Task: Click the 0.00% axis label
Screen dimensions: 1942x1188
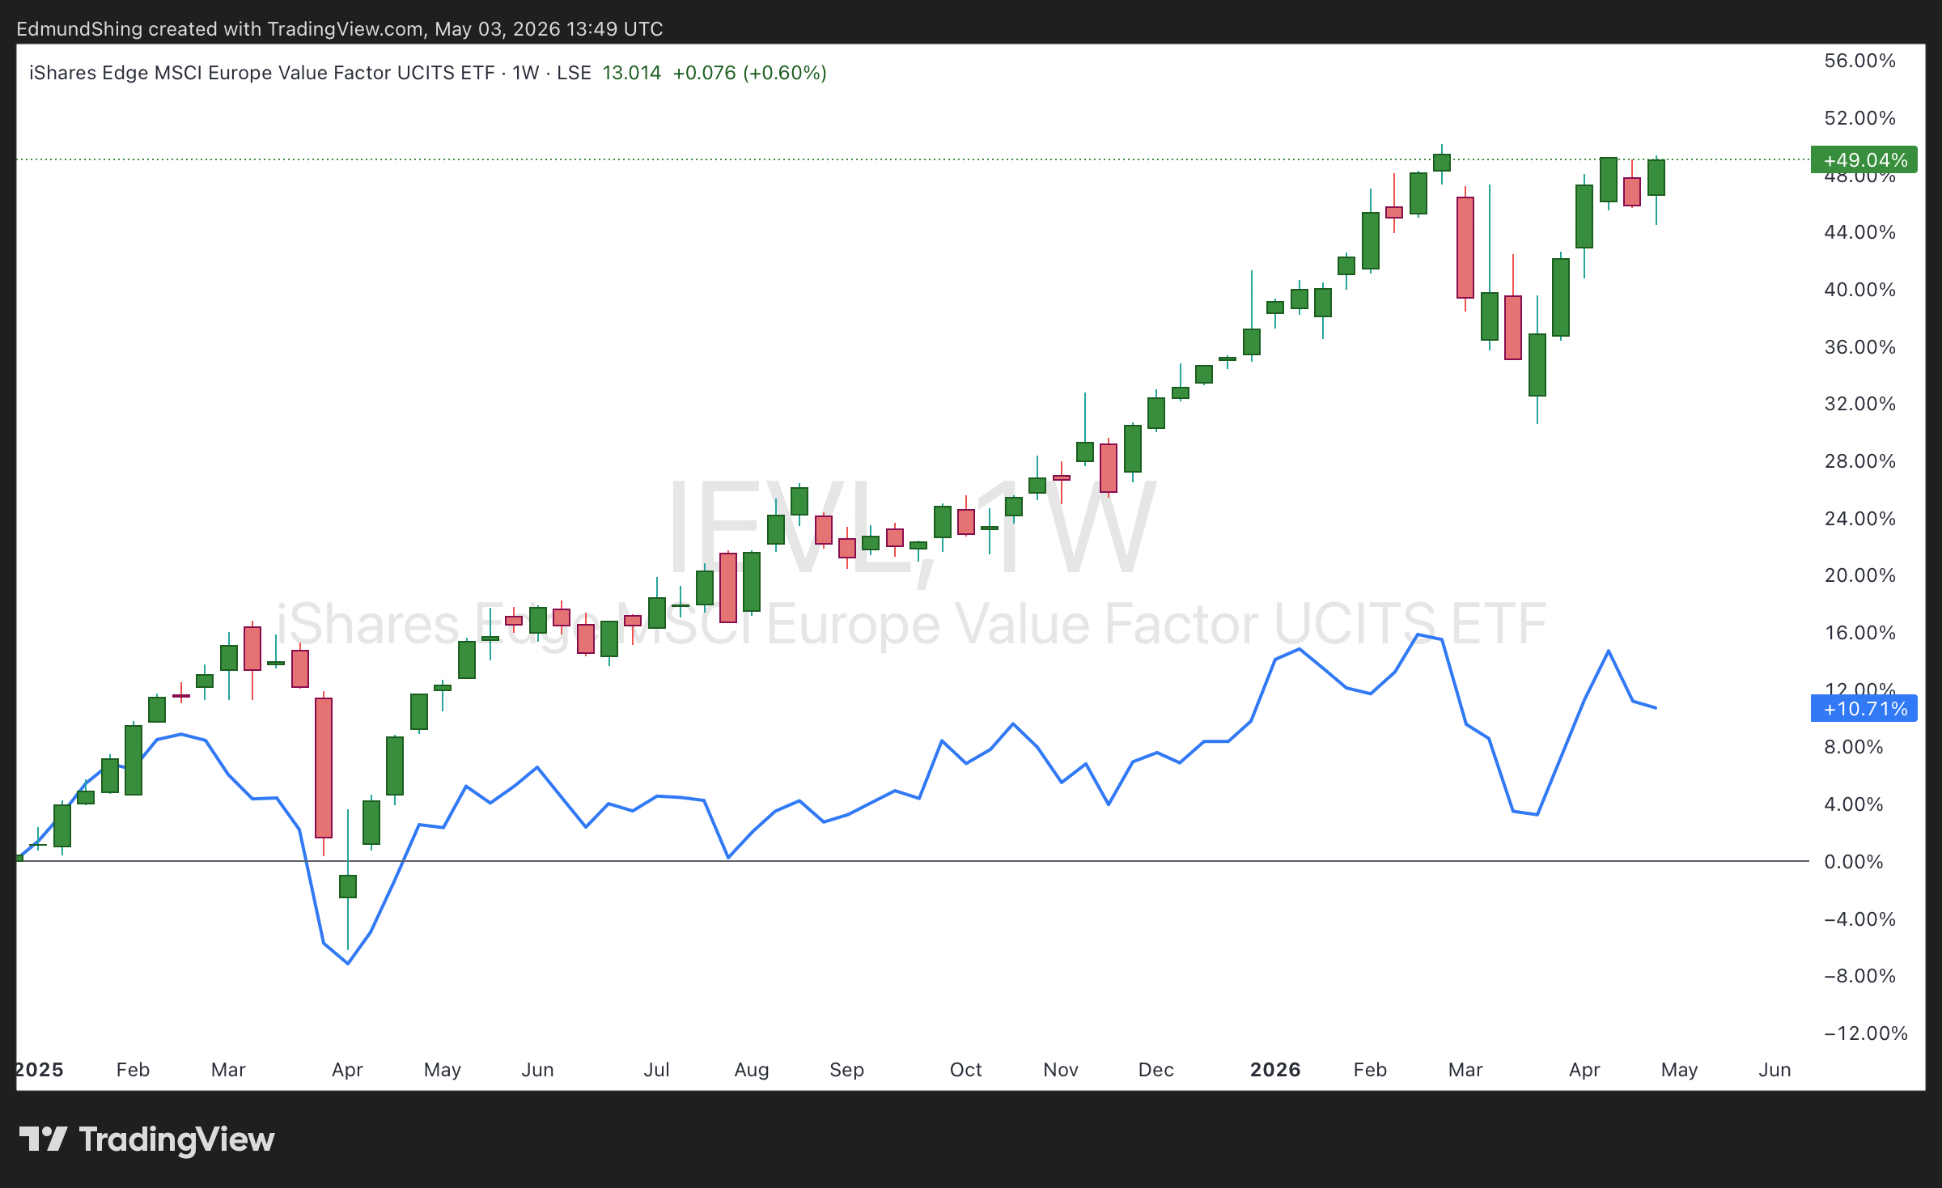Action: pyautogui.click(x=1854, y=862)
